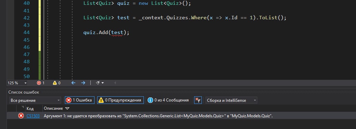Image resolution: width=356 pixels, height=129 pixels.
Task: Click the red error count indicator
Action: 41,83
